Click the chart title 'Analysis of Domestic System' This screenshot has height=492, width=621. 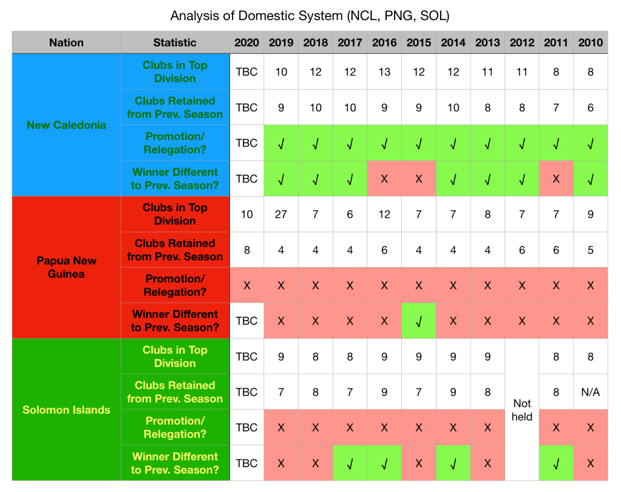click(310, 16)
